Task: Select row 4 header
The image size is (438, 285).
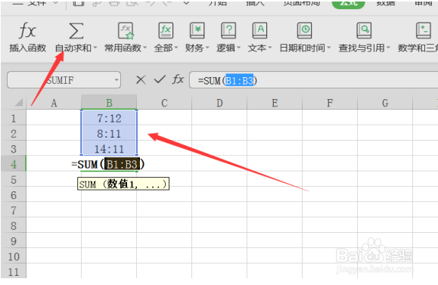Action: (14, 164)
